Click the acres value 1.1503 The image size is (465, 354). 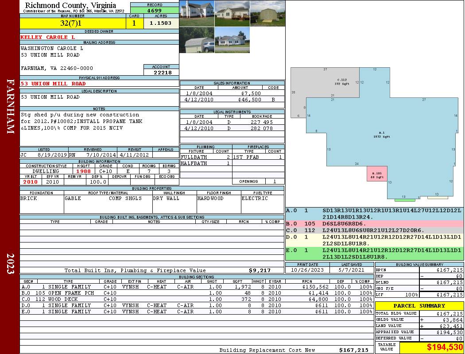point(160,23)
